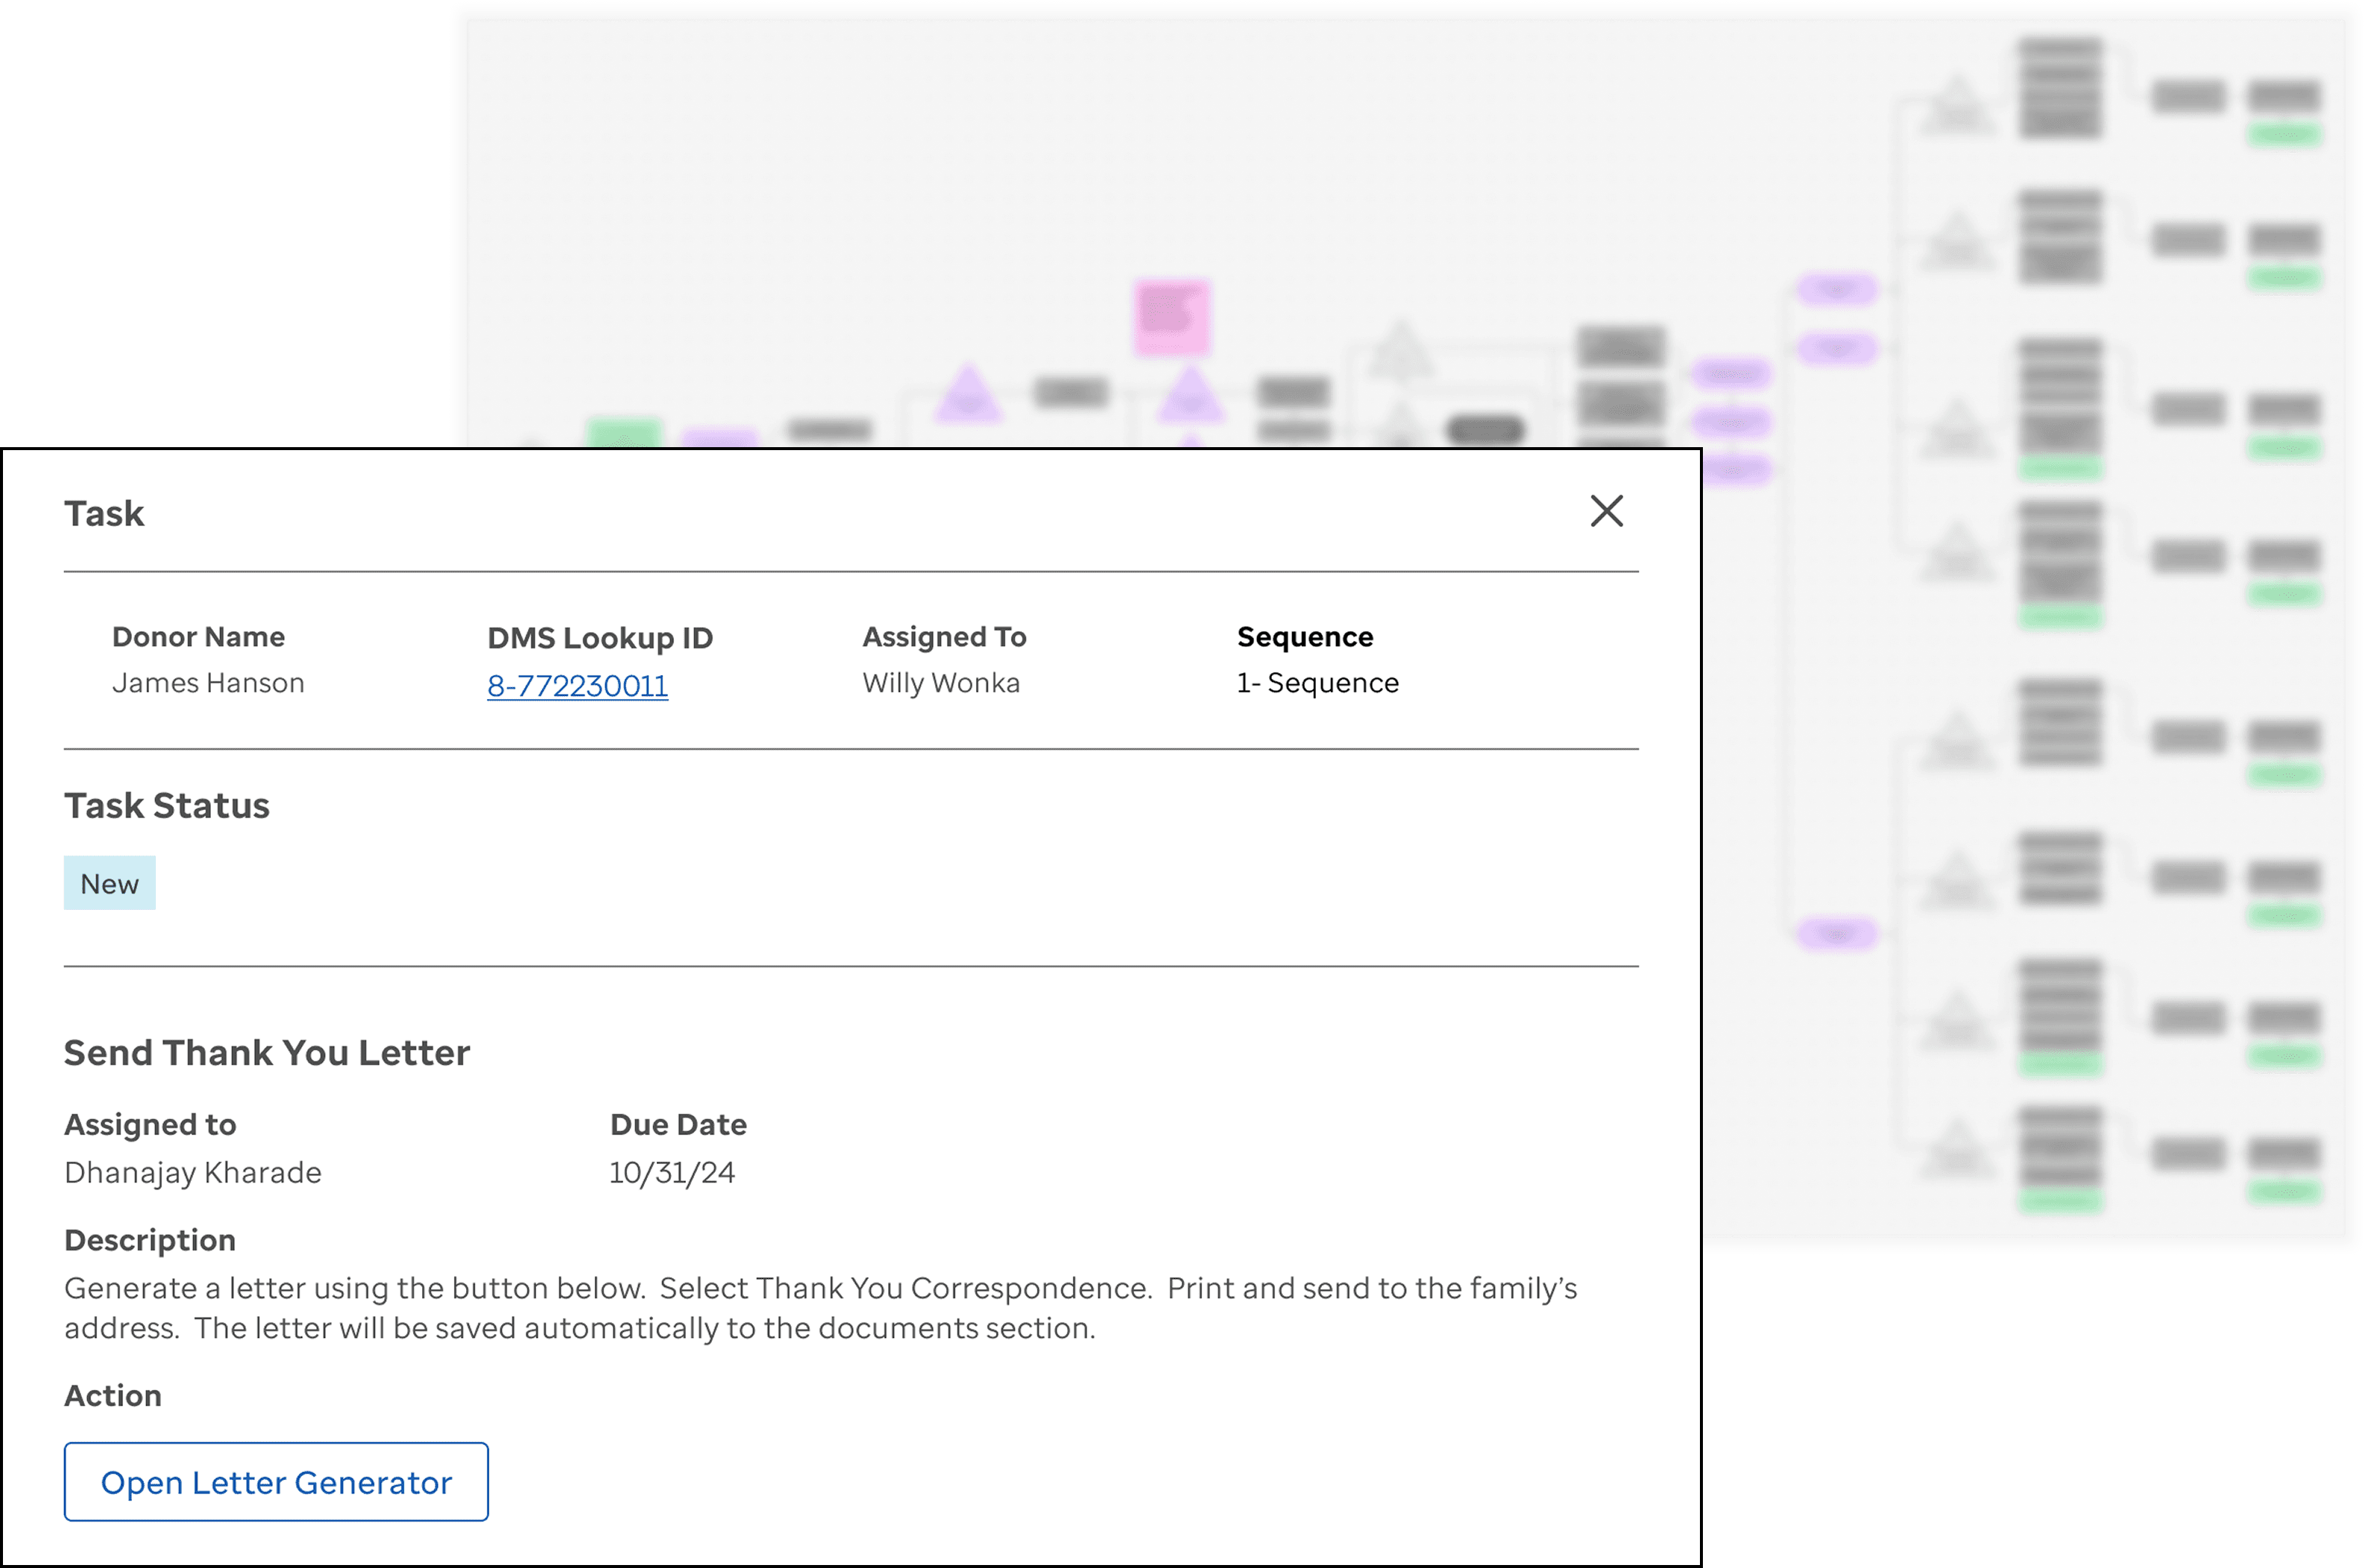The width and height of the screenshot is (2365, 1568).
Task: Click the due date 10/31/24
Action: point(671,1172)
